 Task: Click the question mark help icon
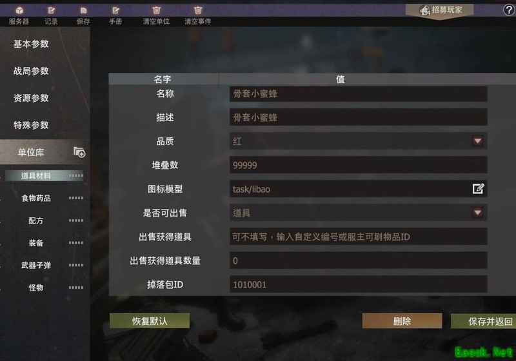(x=509, y=10)
